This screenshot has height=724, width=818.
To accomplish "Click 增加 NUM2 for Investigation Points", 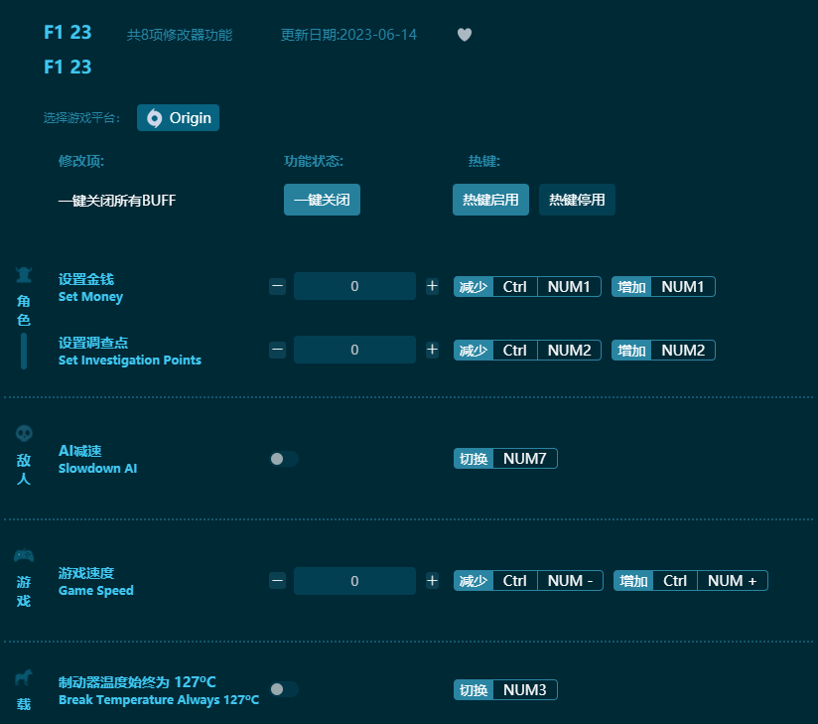I will pyautogui.click(x=663, y=350).
